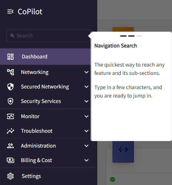This screenshot has width=172, height=185.
Task: Open the Dashboard menu item
Action: [x=45, y=57]
